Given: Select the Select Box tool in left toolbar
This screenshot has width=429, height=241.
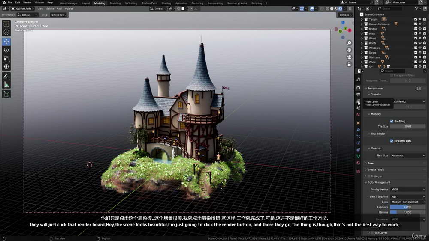Looking at the screenshot, I should (x=6, y=24).
